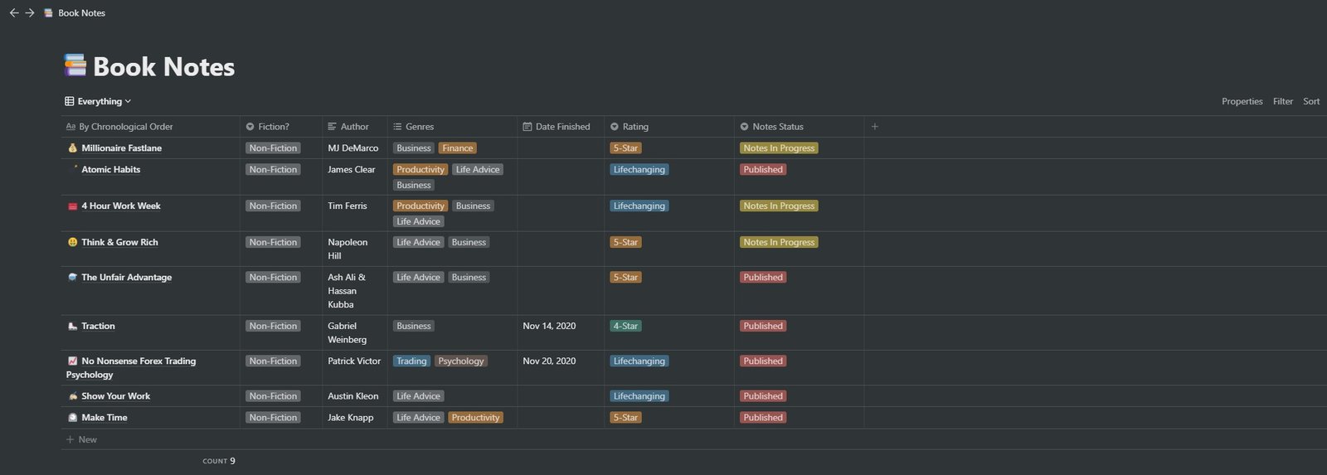Click the stacked books page icon
The height and width of the screenshot is (475, 1327).
tap(75, 65)
